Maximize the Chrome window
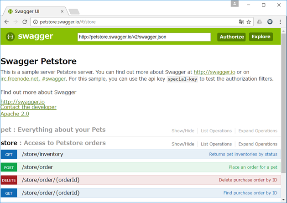Viewport: 287px width, 203px height. [264, 5]
